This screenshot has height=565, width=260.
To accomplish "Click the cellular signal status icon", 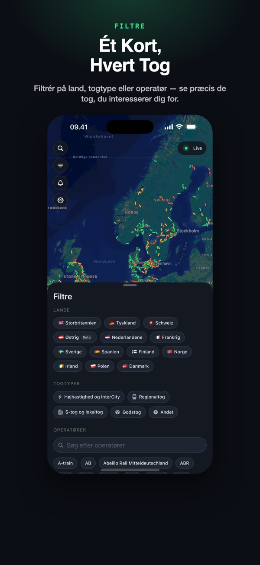I will point(169,127).
